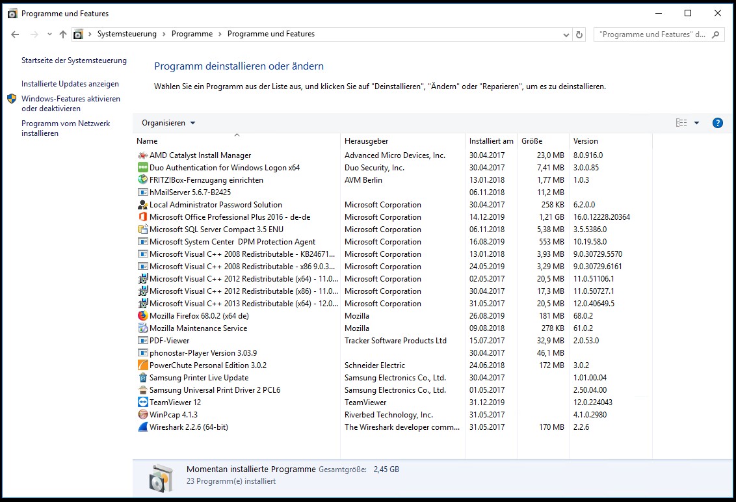Select Mozilla Firefox 68.0.2 (x64 de) entry
The height and width of the screenshot is (502, 736).
click(x=199, y=316)
